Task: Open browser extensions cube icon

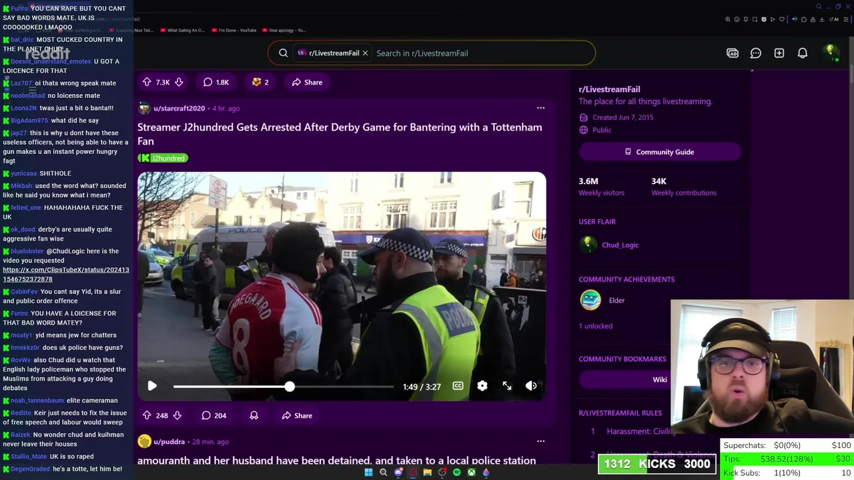Action: (x=804, y=19)
